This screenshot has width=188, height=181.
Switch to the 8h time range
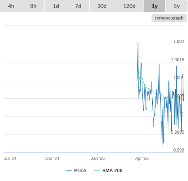[x=33, y=6]
